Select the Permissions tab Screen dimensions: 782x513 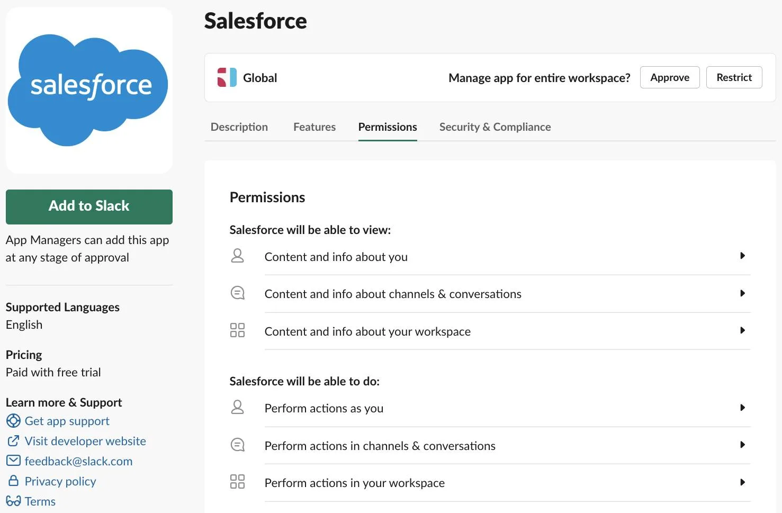pos(388,127)
